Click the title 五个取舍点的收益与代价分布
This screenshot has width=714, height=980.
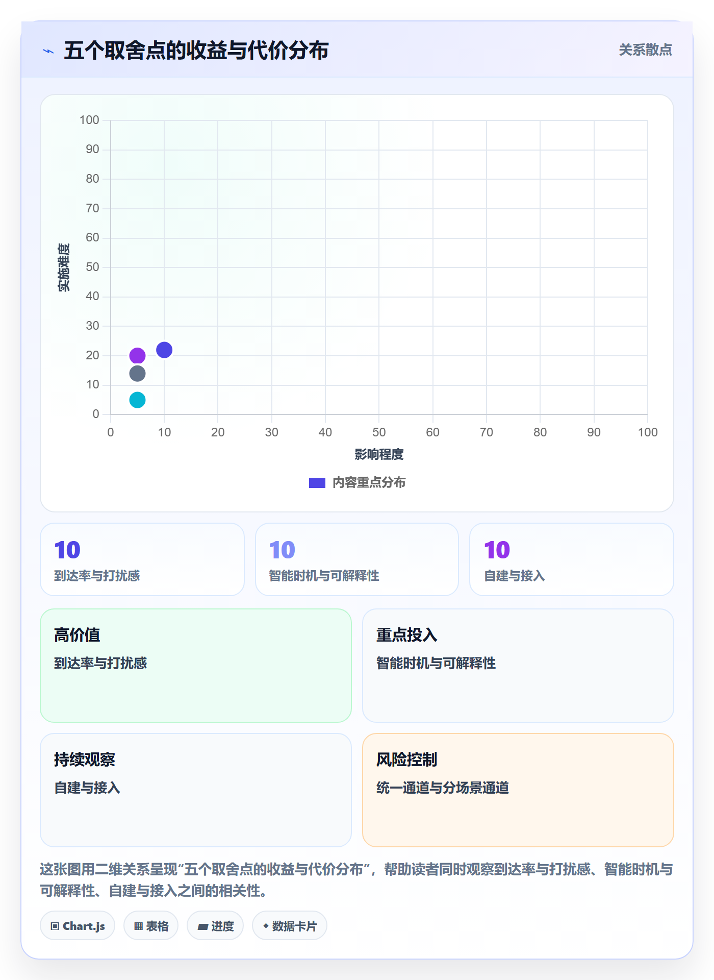(x=196, y=51)
